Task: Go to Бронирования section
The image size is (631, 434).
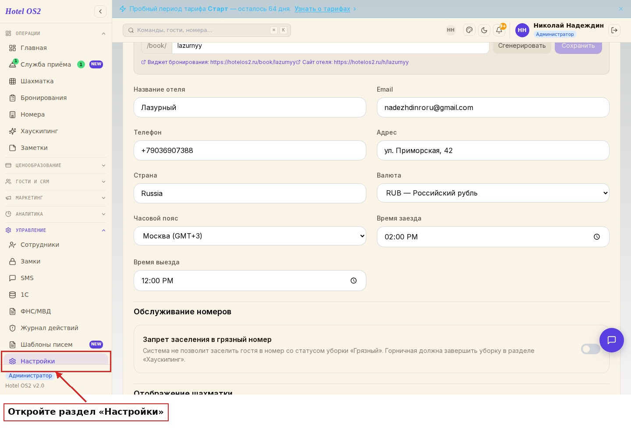Action: tap(56, 98)
